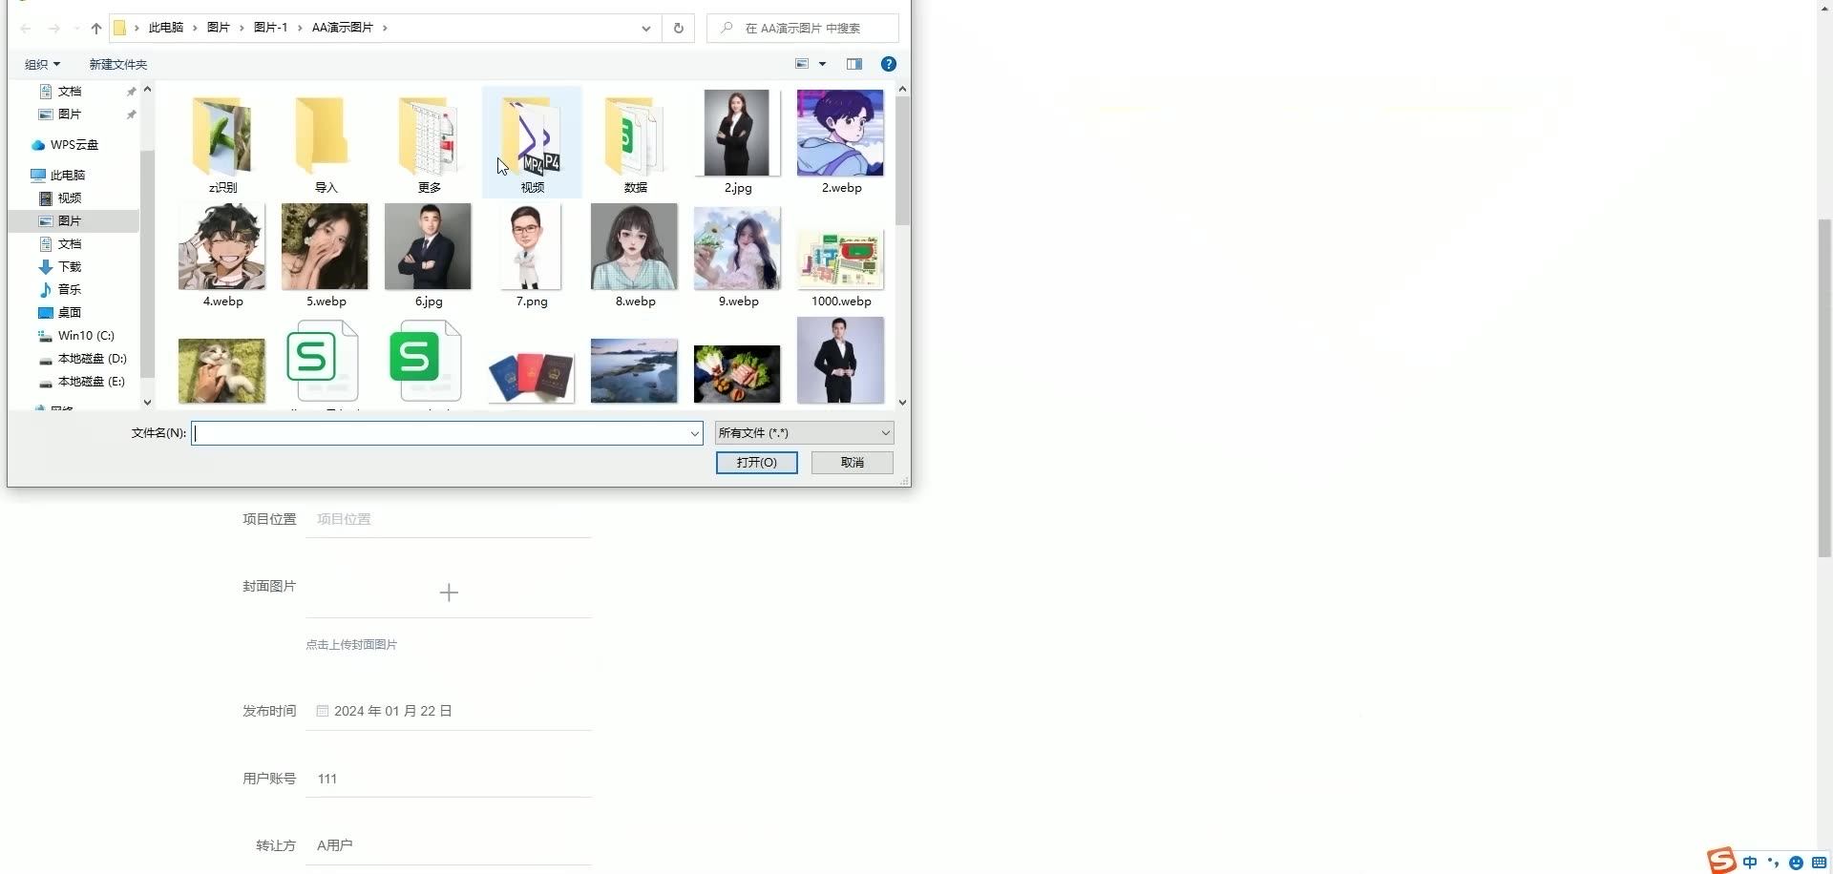The width and height of the screenshot is (1833, 874).
Task: Refresh the AA演示图片 folder view
Action: (x=679, y=28)
